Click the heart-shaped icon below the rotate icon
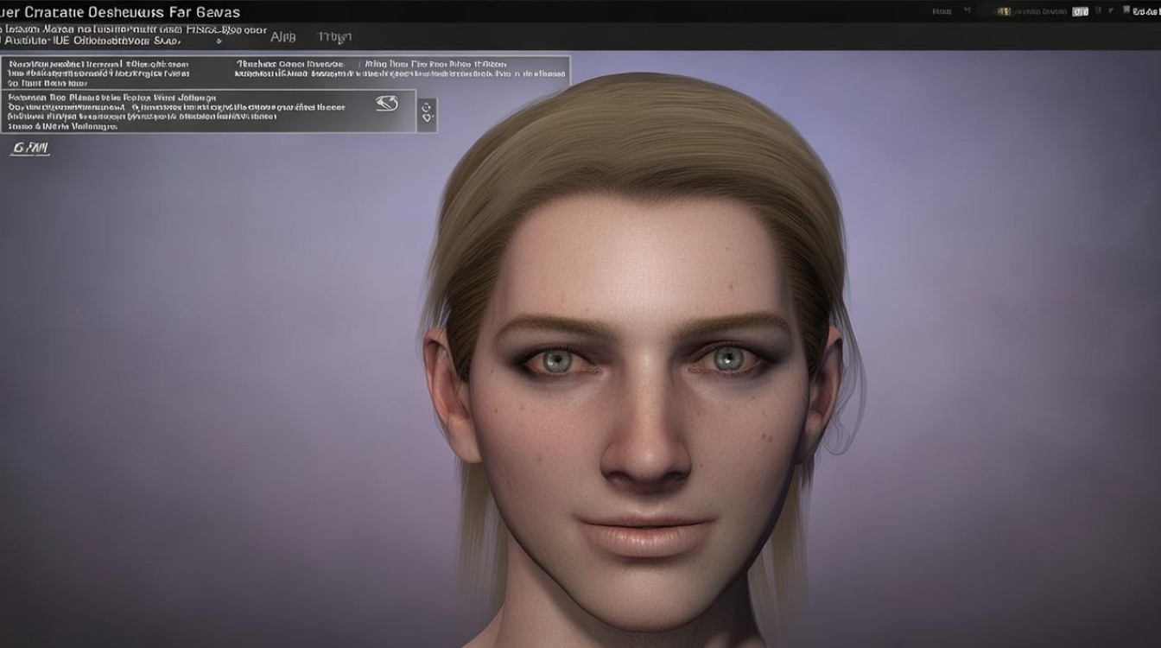 click(427, 118)
